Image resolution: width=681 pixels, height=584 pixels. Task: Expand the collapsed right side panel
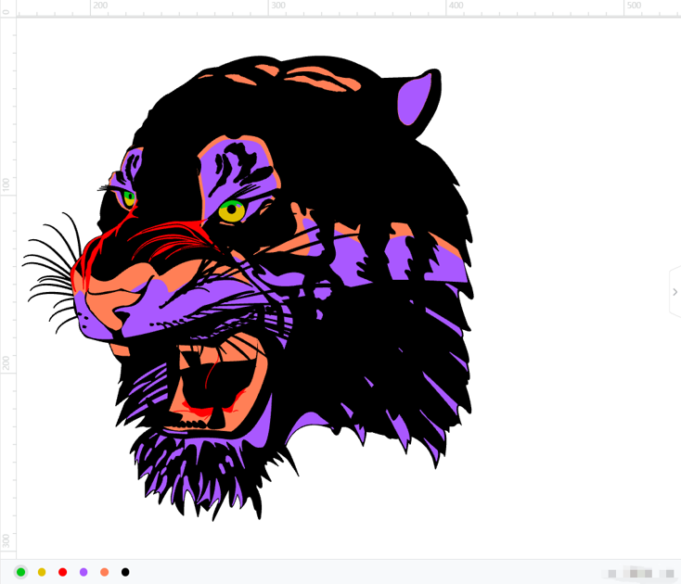click(675, 292)
